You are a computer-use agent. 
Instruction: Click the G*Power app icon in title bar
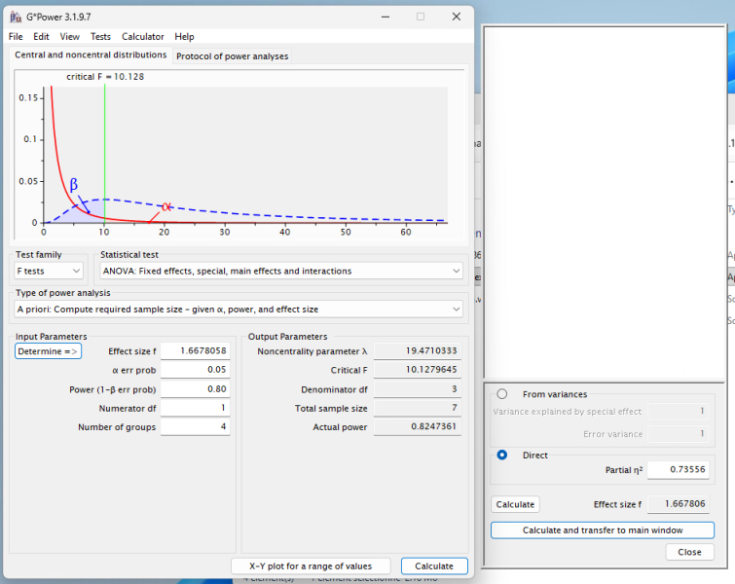click(x=16, y=17)
